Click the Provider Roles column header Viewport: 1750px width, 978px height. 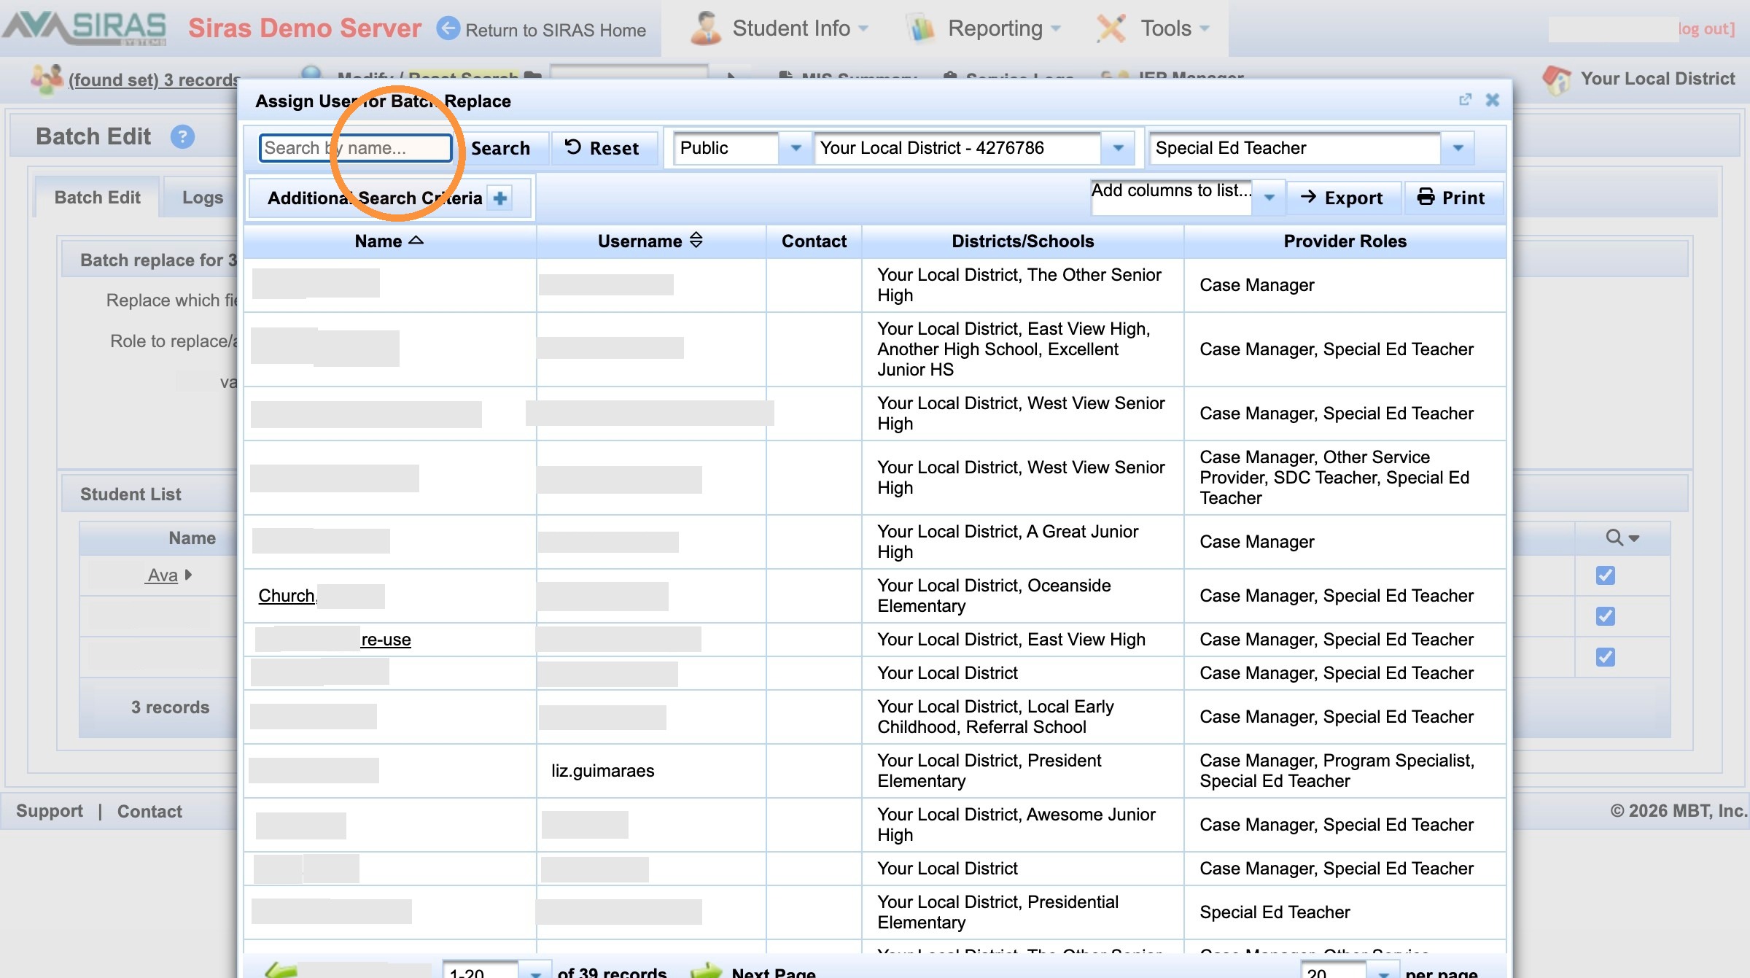pos(1345,241)
